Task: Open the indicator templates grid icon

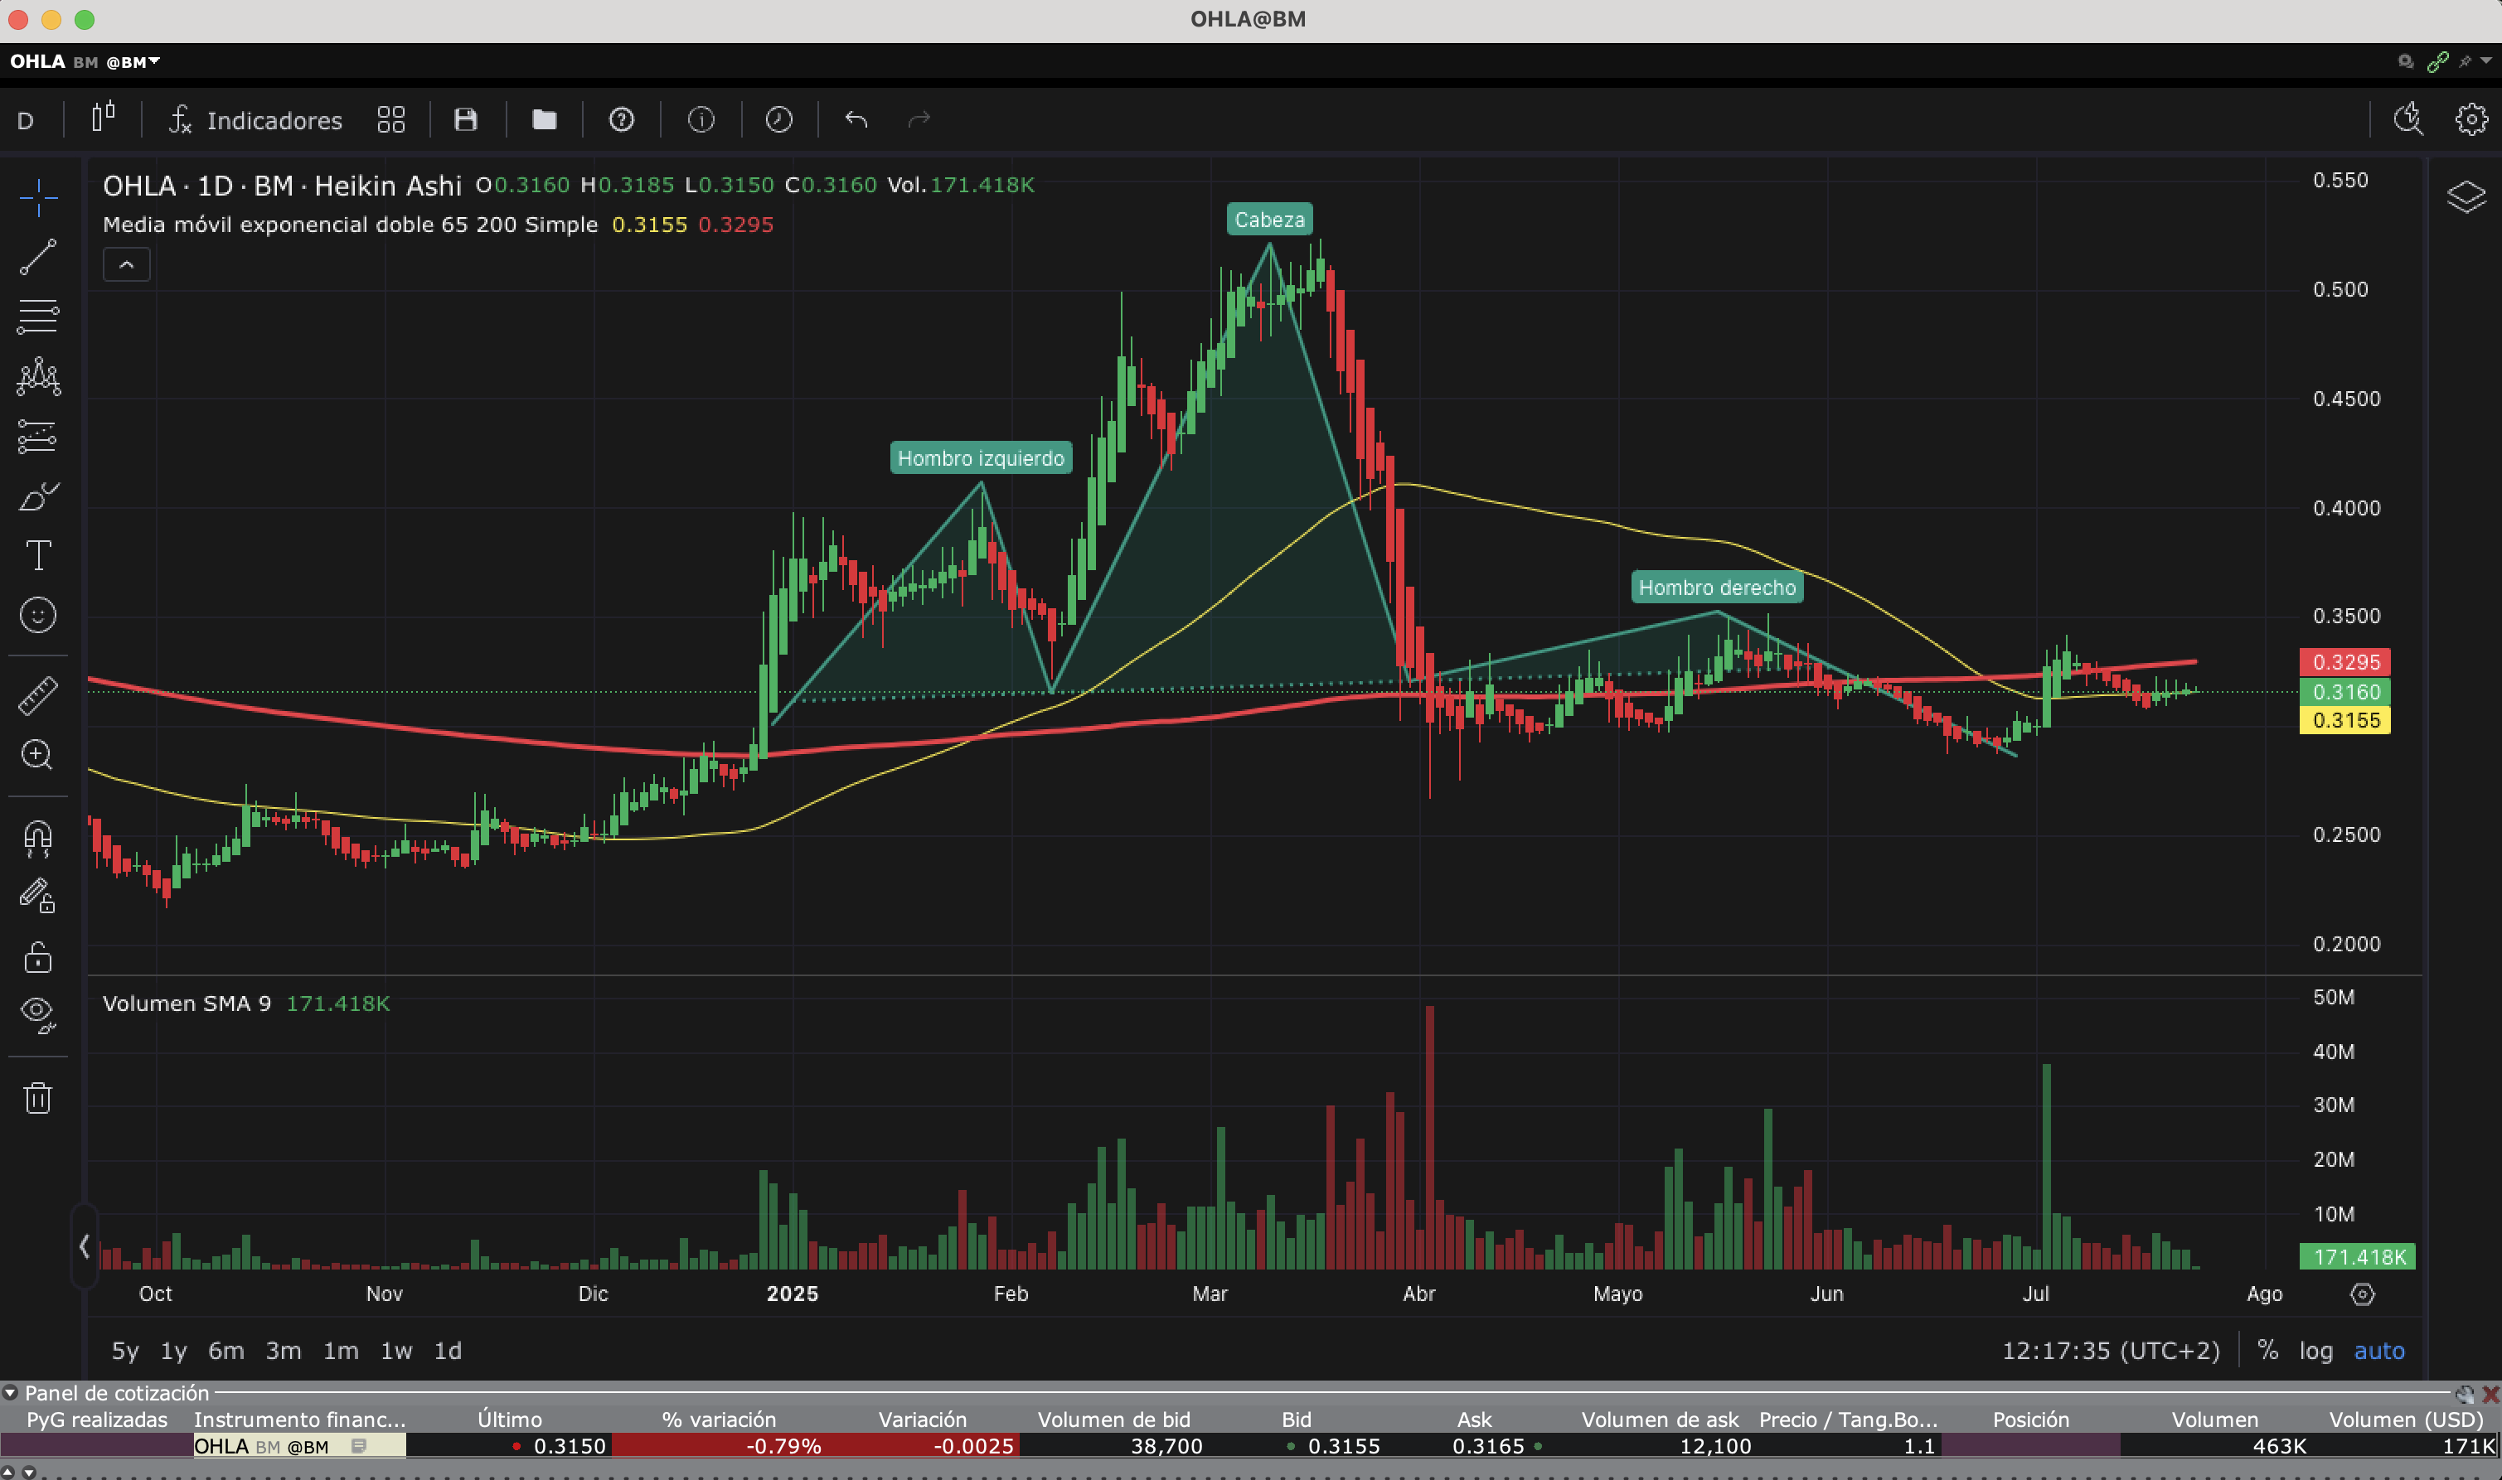Action: point(391,119)
